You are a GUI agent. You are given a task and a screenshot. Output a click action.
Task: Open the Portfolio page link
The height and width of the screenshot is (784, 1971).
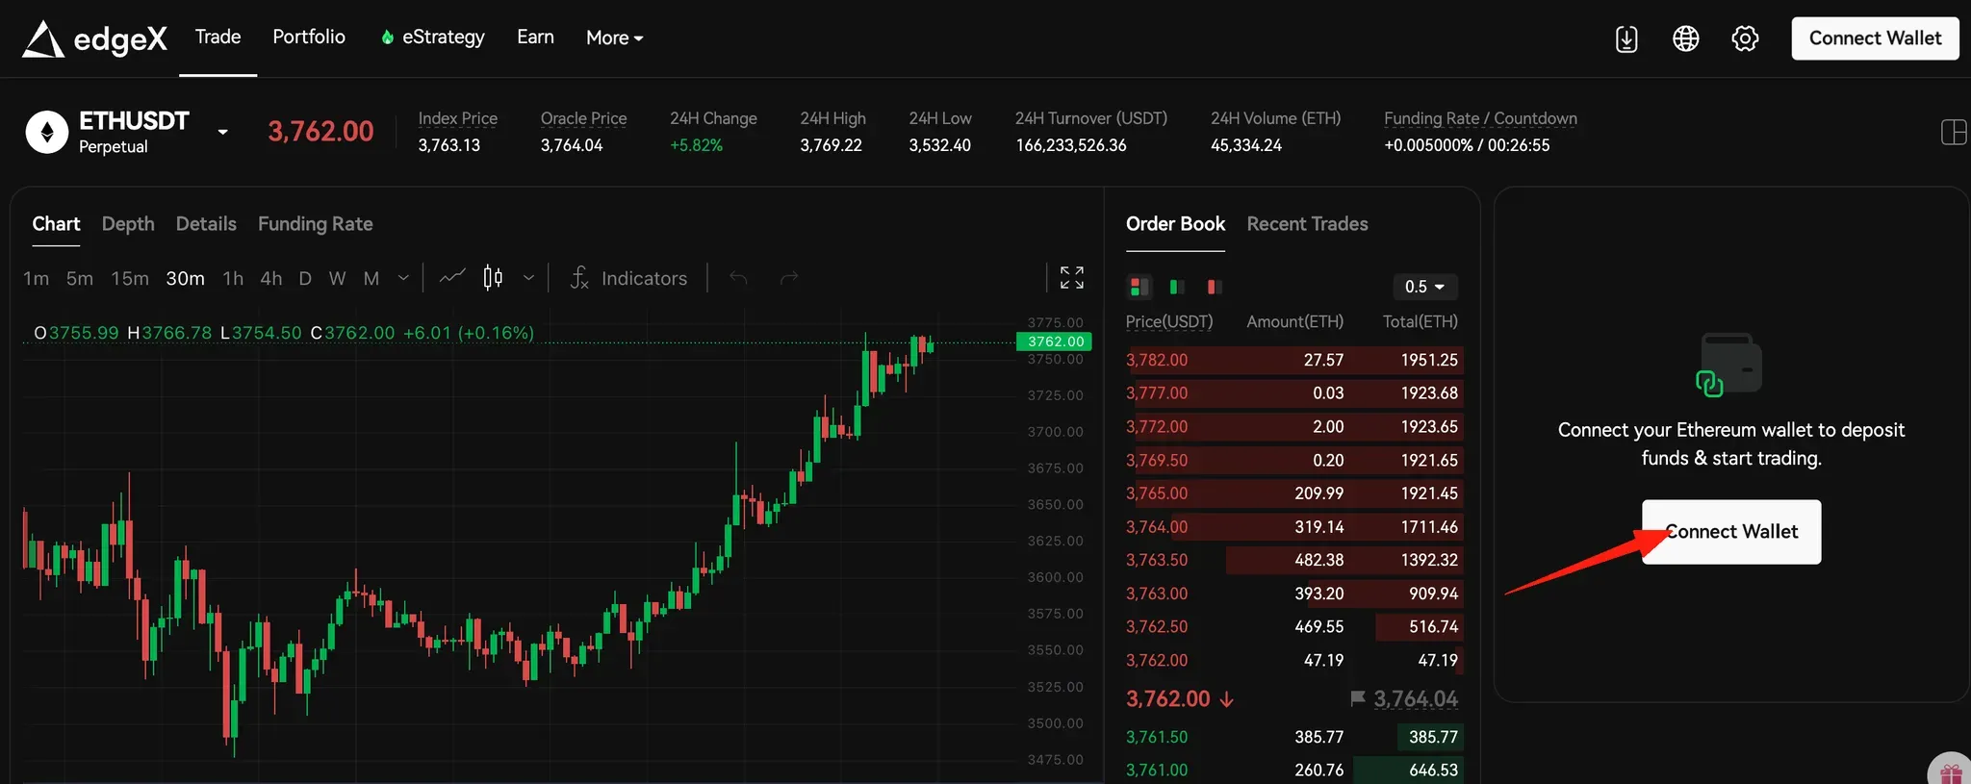coord(309,37)
